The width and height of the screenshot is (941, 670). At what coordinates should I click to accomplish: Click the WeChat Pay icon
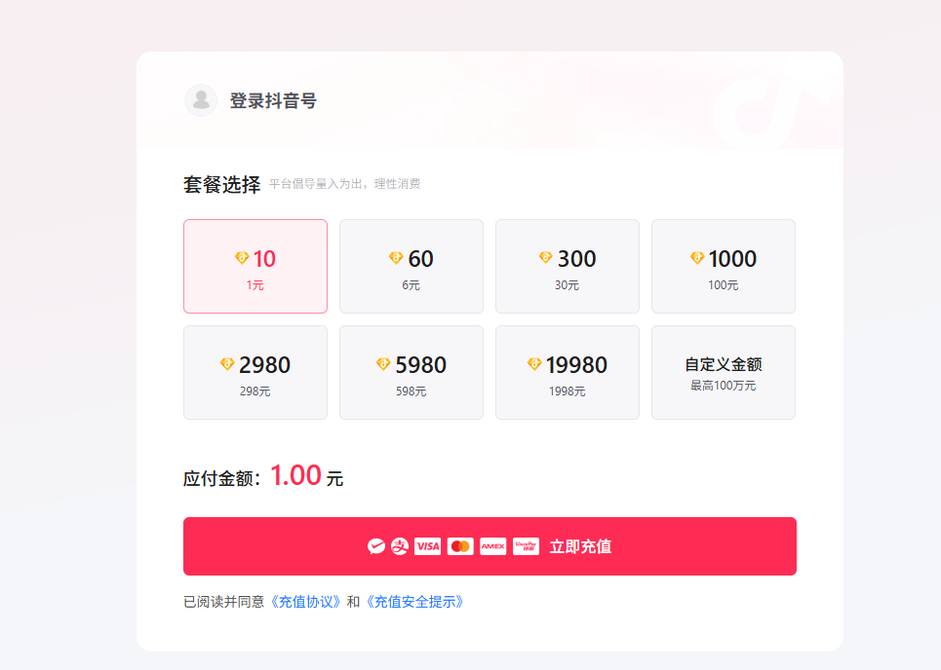376,546
